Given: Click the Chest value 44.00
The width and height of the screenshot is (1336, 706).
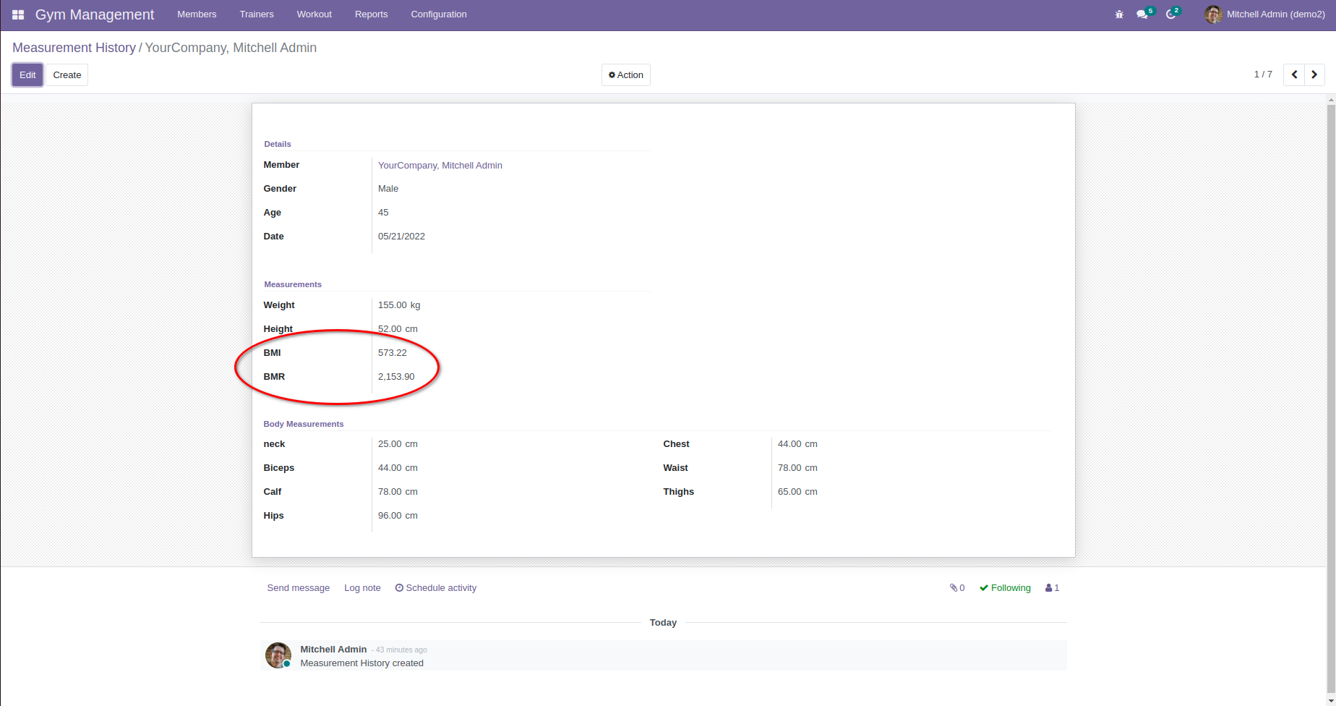Looking at the screenshot, I should click(x=789, y=444).
